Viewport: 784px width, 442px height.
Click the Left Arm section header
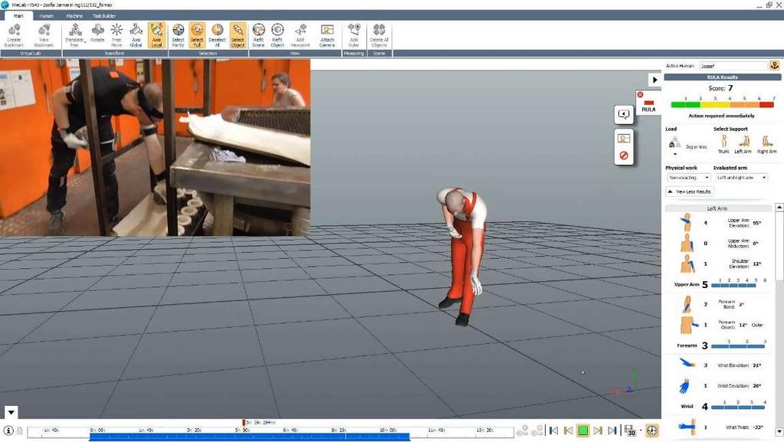[x=717, y=208]
